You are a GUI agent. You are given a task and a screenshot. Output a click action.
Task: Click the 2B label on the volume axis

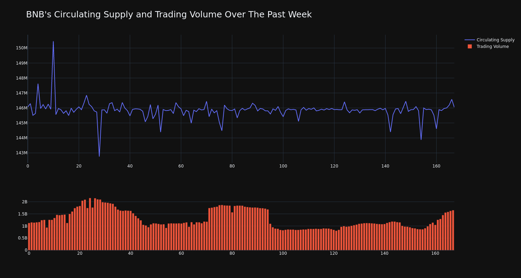[x=24, y=202]
